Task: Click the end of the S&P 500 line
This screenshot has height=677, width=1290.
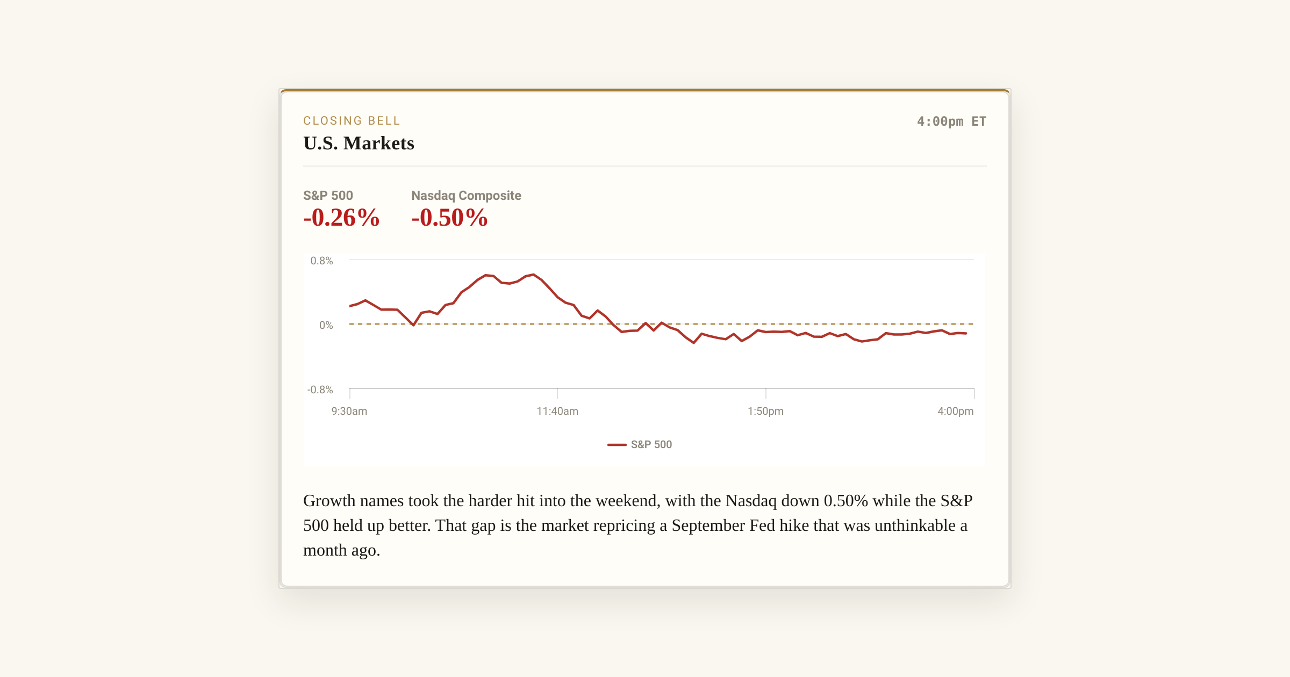Action: 966,334
